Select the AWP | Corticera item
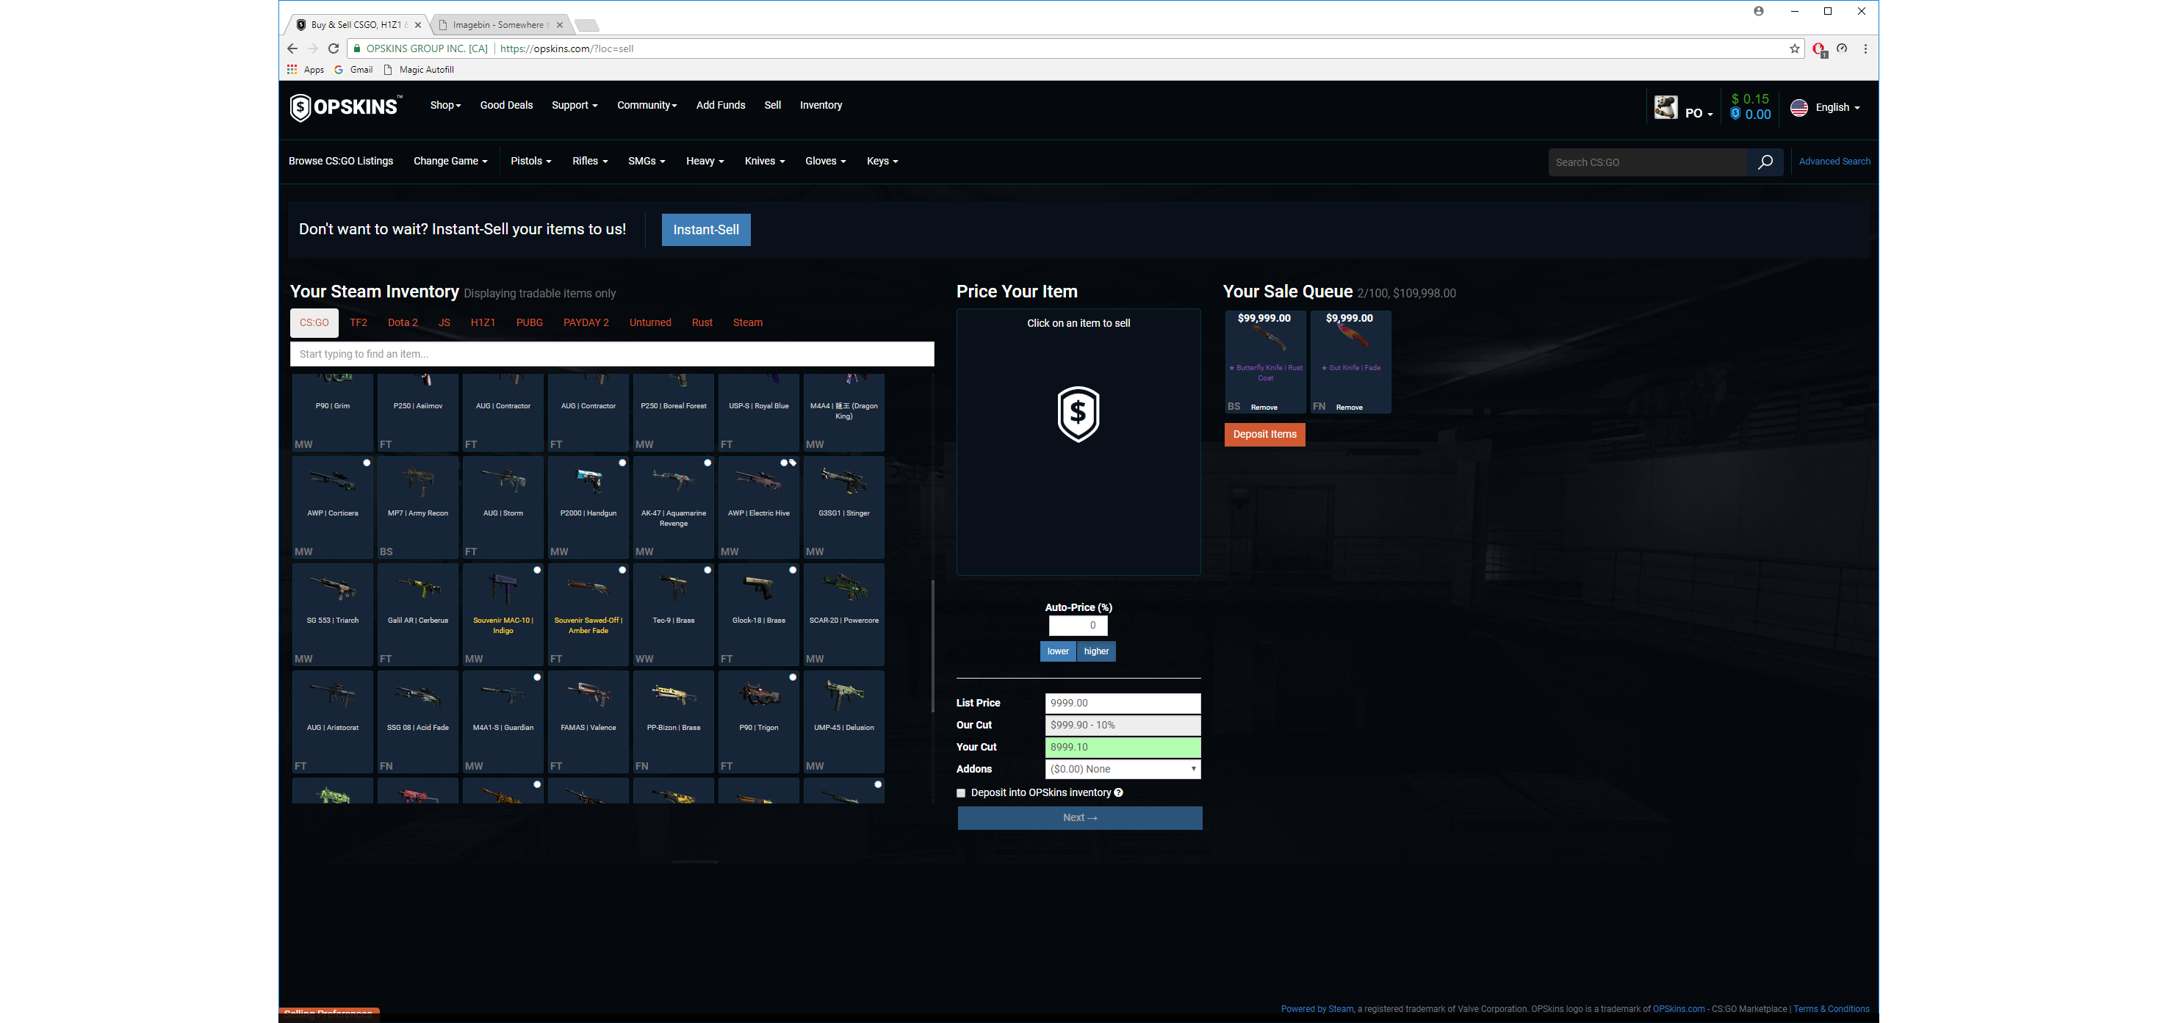This screenshot has width=2157, height=1023. [332, 507]
